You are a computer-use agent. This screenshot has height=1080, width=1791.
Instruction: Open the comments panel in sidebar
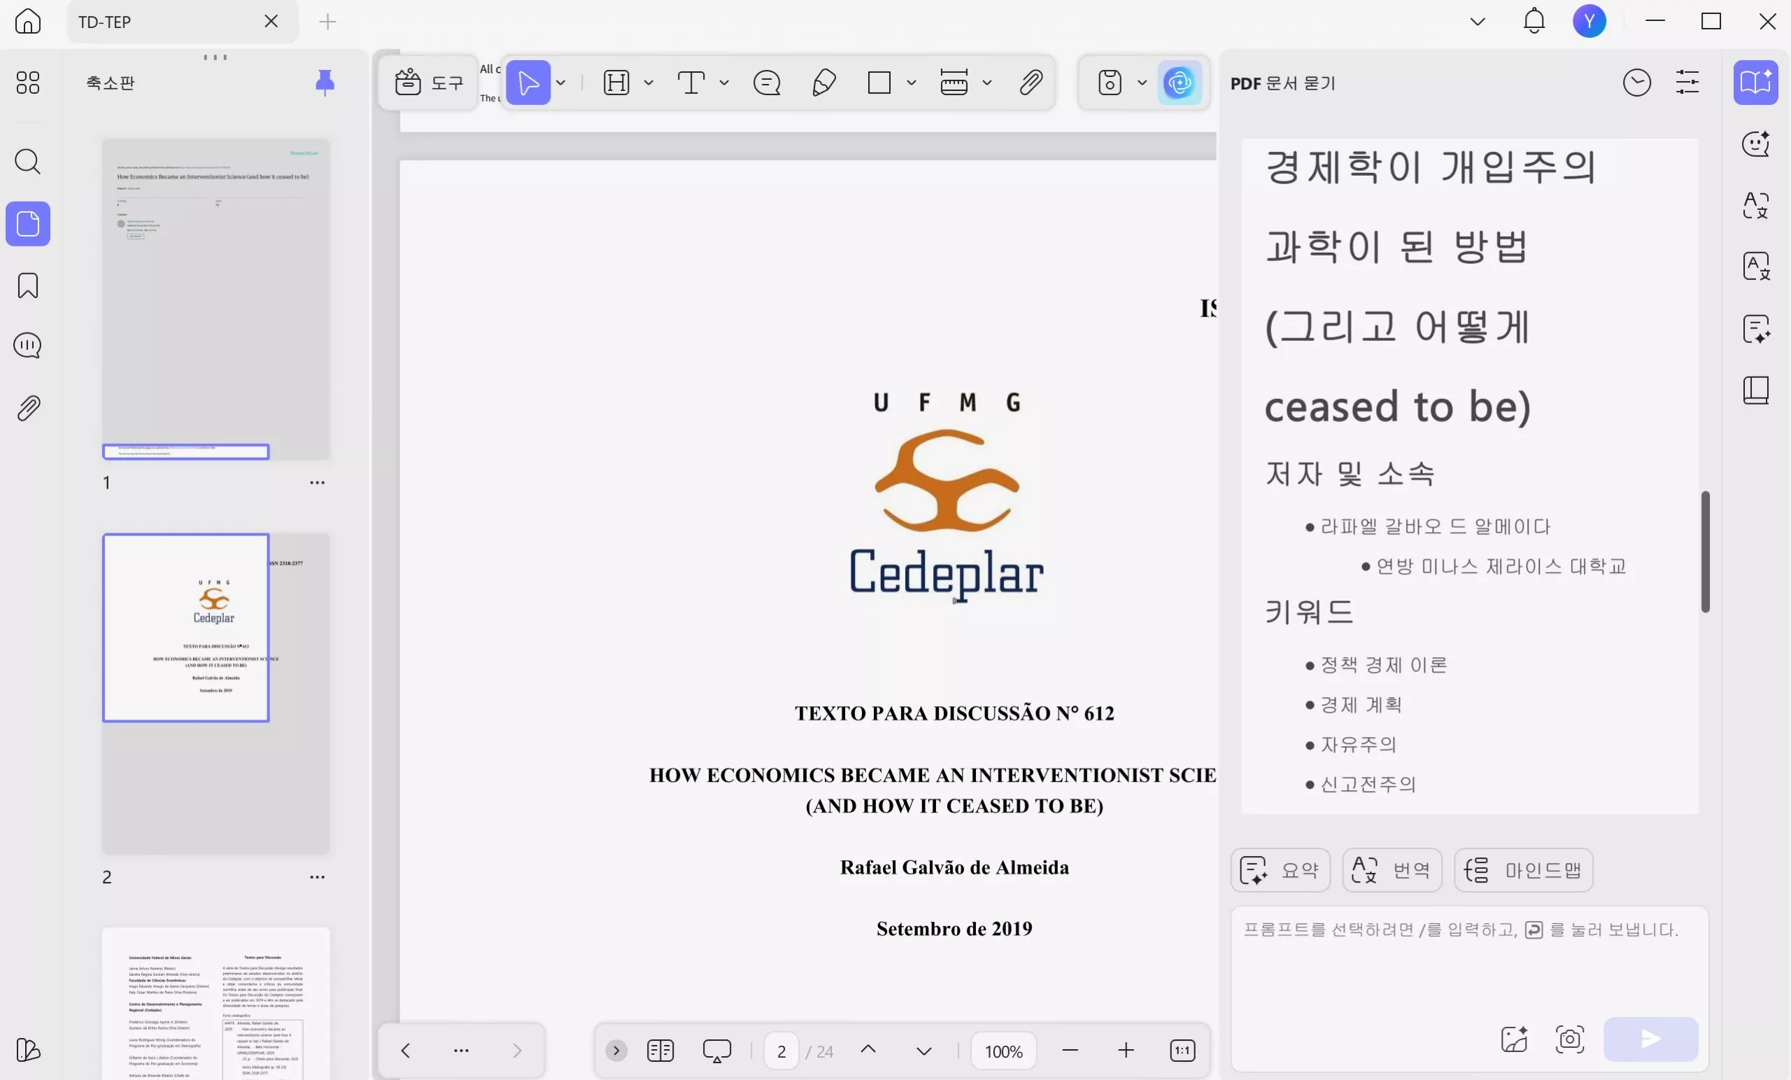tap(27, 346)
